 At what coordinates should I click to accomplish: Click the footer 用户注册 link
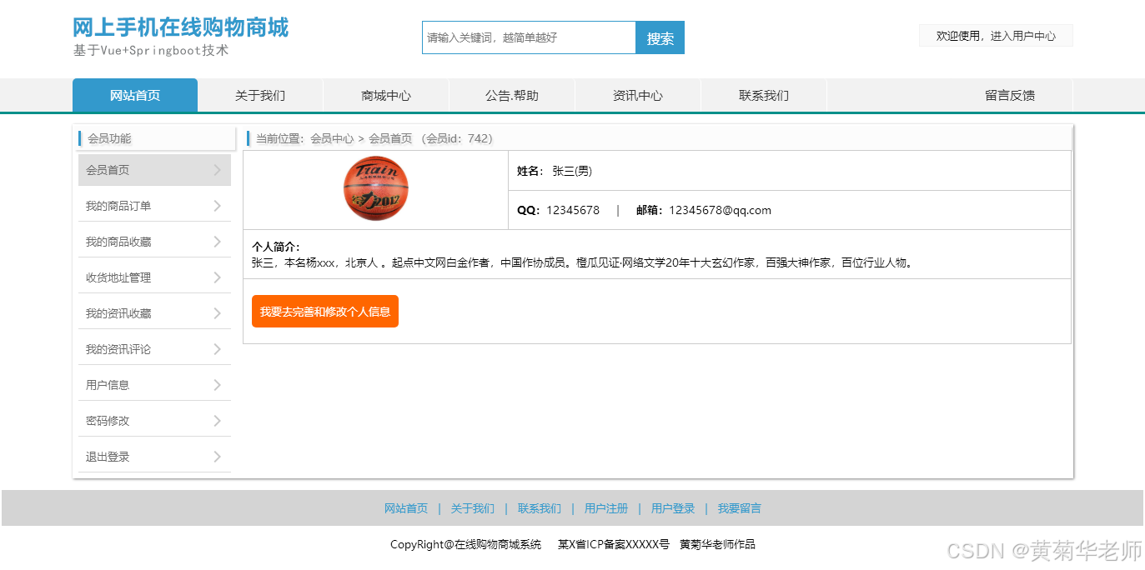tap(606, 508)
